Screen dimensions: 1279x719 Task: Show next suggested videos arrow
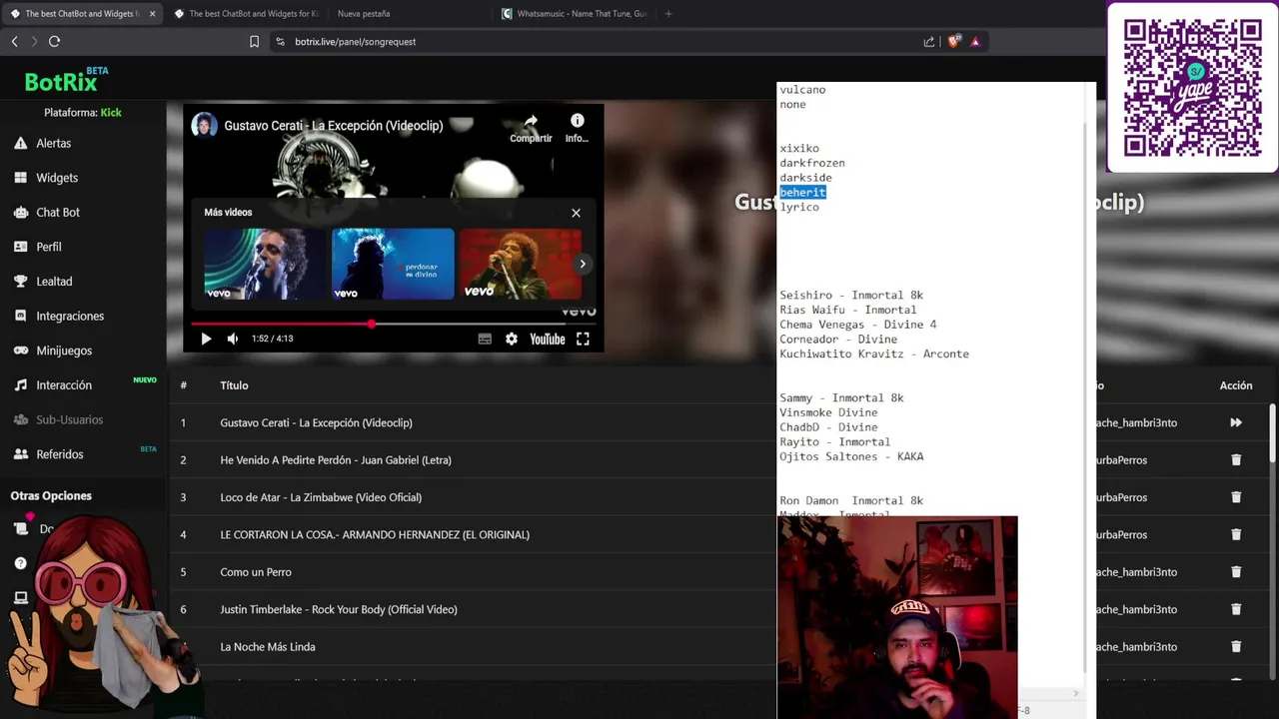583,264
